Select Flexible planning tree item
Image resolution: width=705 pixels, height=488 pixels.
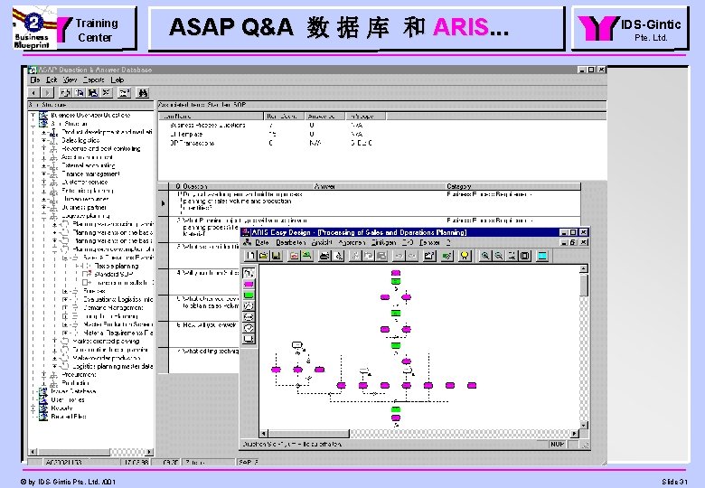click(116, 266)
